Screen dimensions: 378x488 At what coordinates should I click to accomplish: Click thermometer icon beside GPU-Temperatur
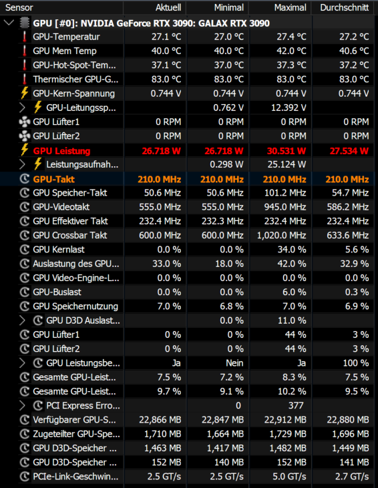point(25,37)
